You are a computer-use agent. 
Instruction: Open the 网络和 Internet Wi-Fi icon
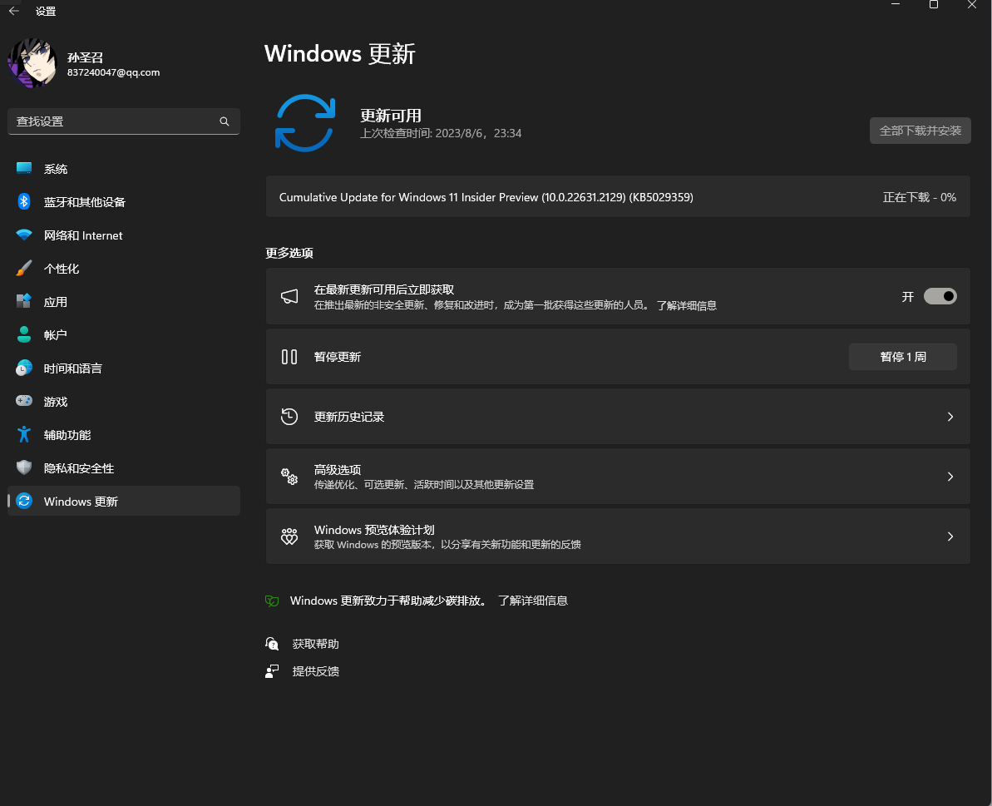coord(24,235)
